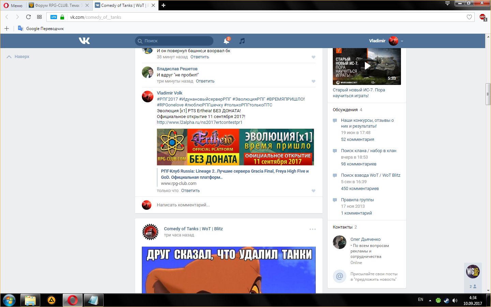
Task: Open the РПГ-Клуб Russia Lineage 2 link title
Action: point(235,174)
